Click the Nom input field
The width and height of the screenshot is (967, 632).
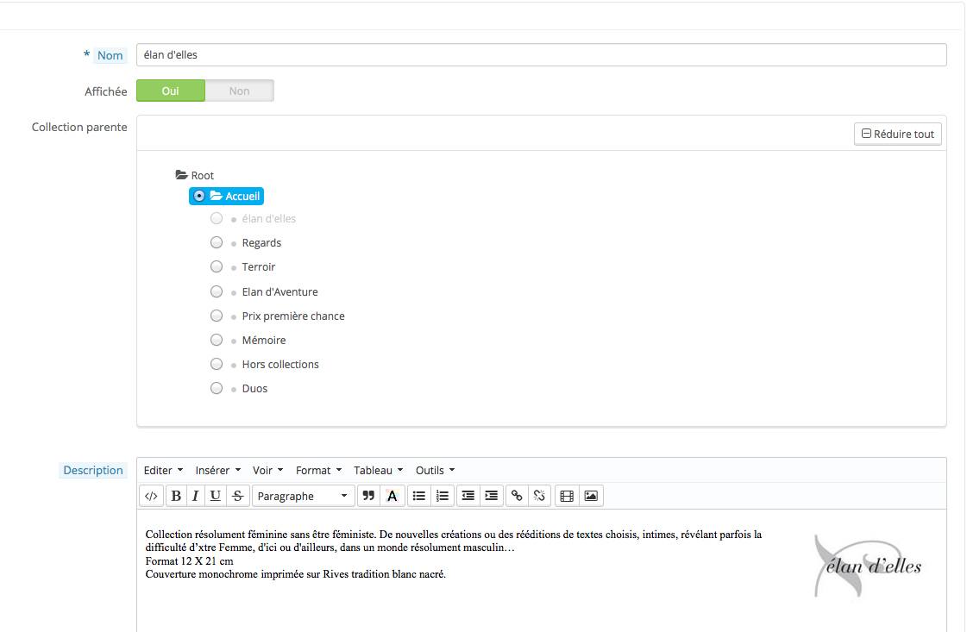[x=542, y=55]
